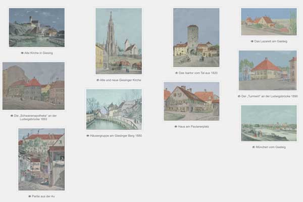Open the Alte und neue Giesinger Kirche thumbnail
The height and width of the screenshot is (202, 303).
point(119,41)
